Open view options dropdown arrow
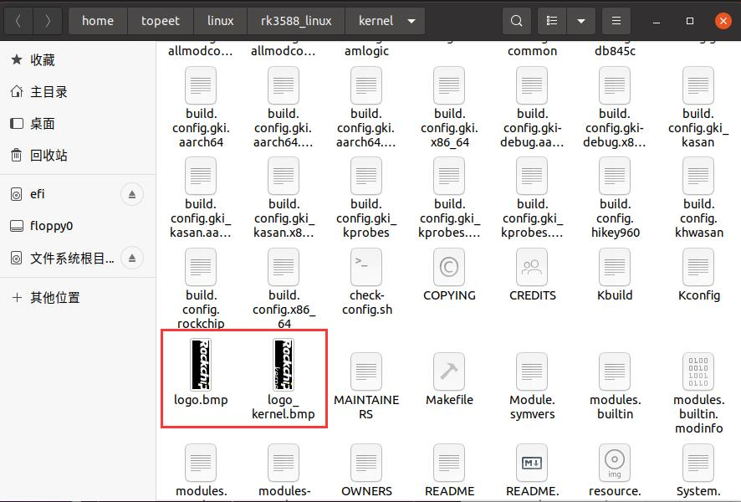Image resolution: width=741 pixels, height=502 pixels. tap(580, 21)
